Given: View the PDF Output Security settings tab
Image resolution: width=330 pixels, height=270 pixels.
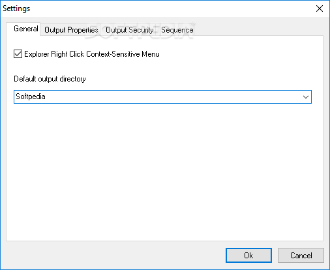Looking at the screenshot, I should tap(130, 30).
